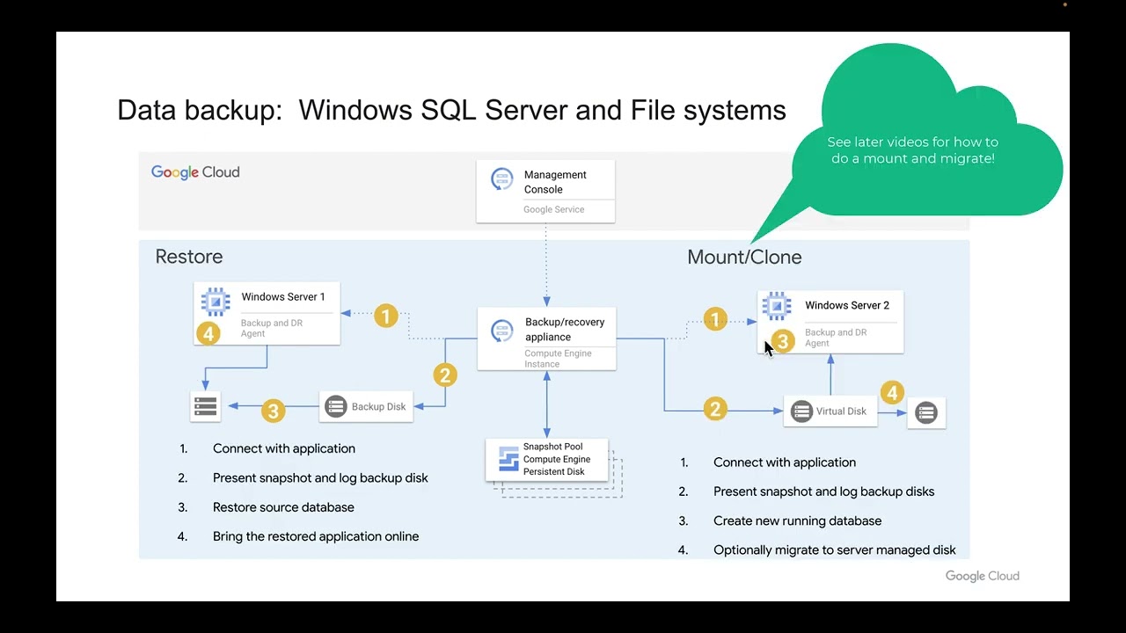Click 'Bring the restored application online' step
Viewport: 1126px width, 633px height.
pos(316,536)
